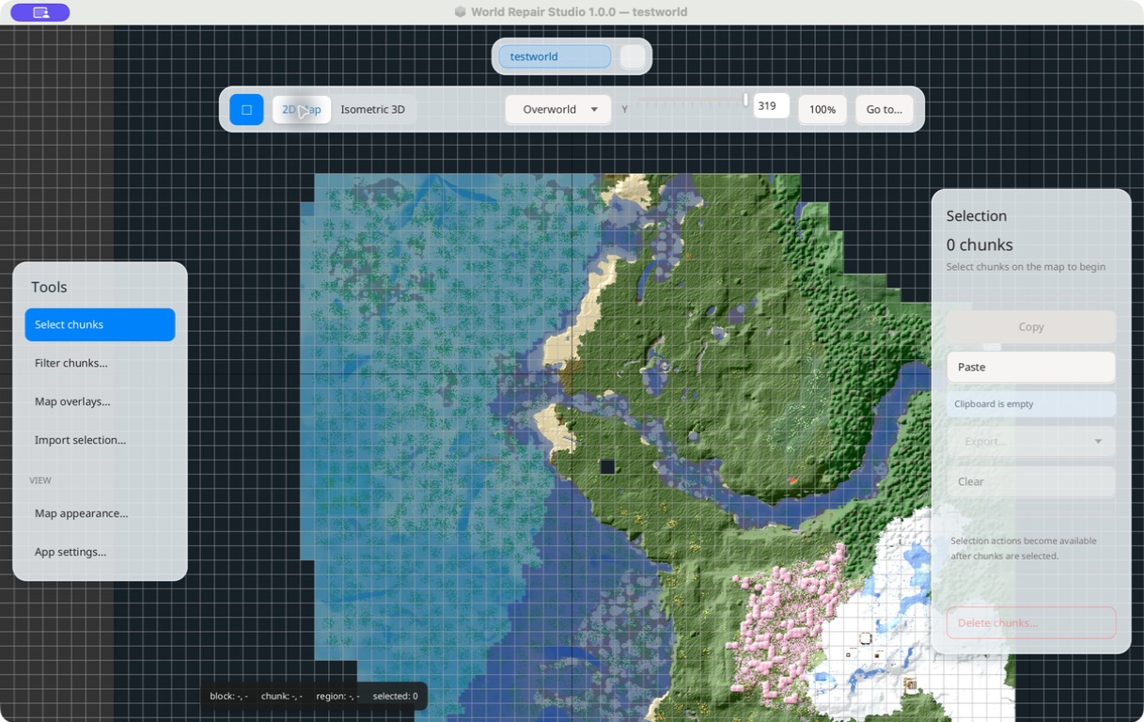Screen dimensions: 1144x722
Task: Open Filter chunks... from Tools panel
Action: click(100, 363)
